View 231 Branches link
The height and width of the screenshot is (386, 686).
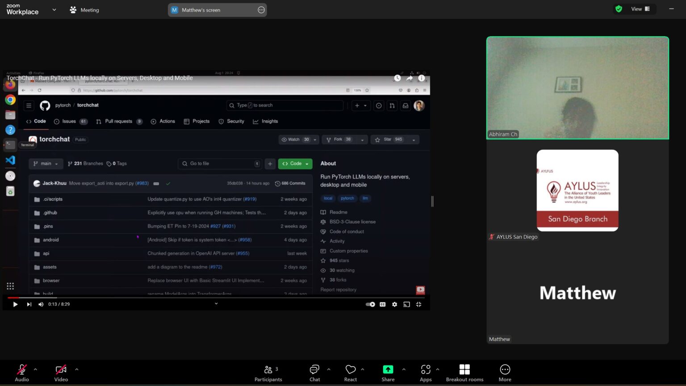coord(85,164)
